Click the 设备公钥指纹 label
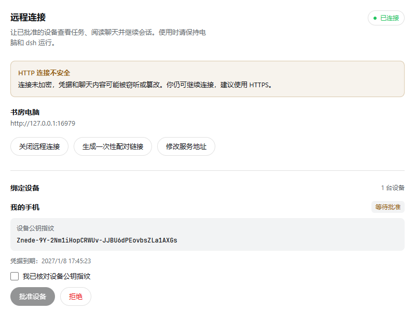 (x=35, y=228)
